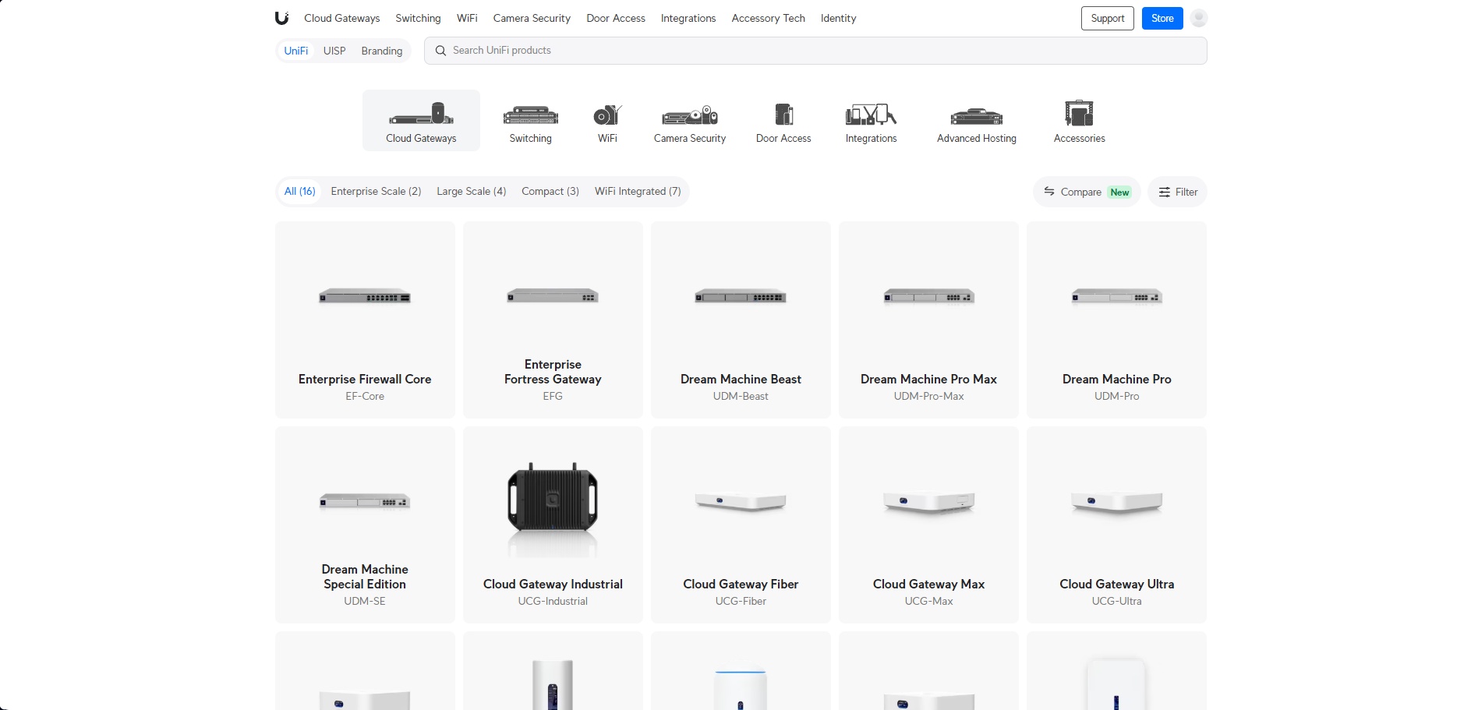Screen dimensions: 1478x710
Task: Focus the Search UniFi products field
Action: click(815, 51)
